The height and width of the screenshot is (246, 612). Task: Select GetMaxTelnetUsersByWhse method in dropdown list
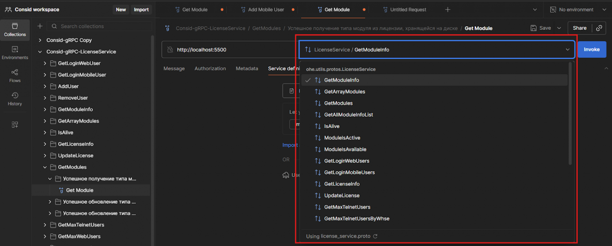434,219
